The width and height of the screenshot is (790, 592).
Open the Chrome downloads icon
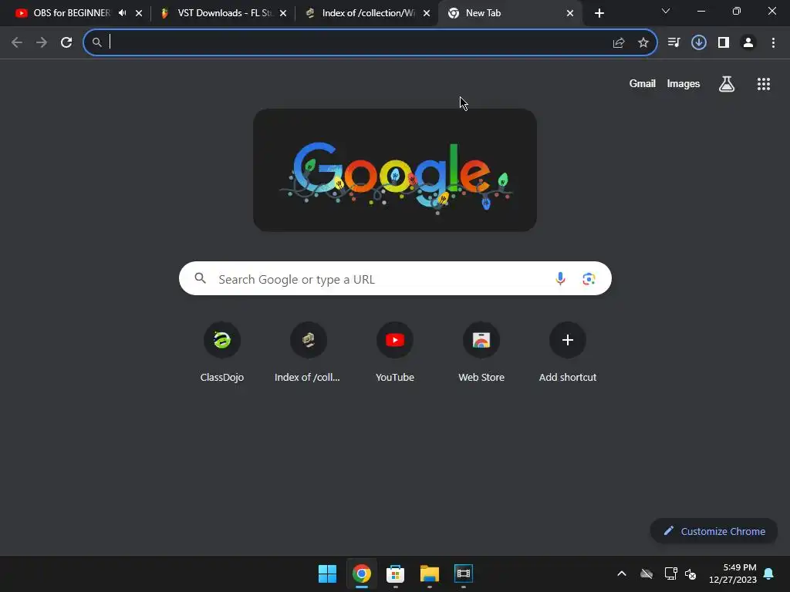coord(699,42)
